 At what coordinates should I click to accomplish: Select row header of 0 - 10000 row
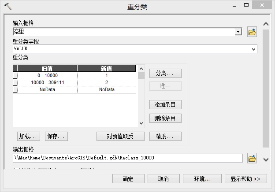click(15, 75)
